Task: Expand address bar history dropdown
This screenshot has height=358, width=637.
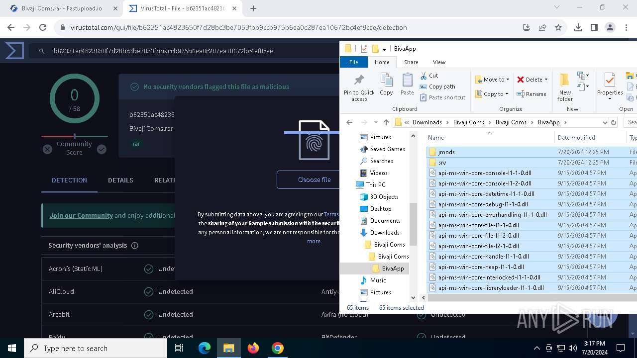Action: pos(605,122)
